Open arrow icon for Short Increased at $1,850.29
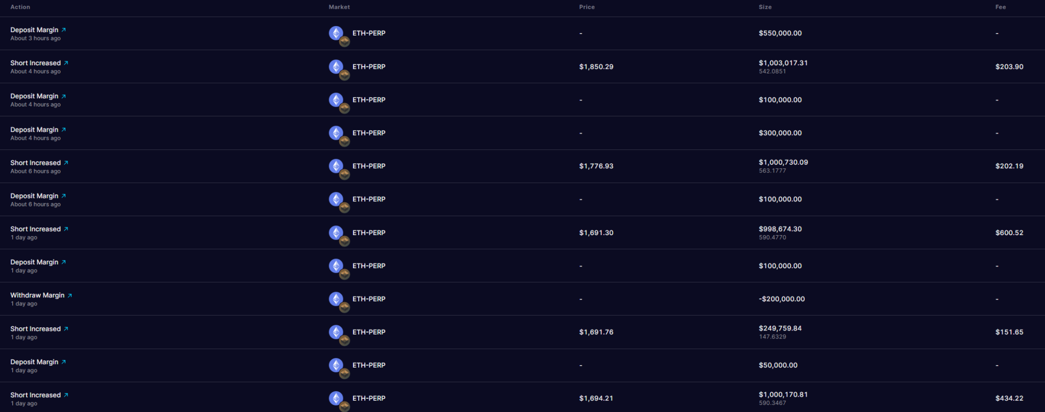 [x=66, y=63]
